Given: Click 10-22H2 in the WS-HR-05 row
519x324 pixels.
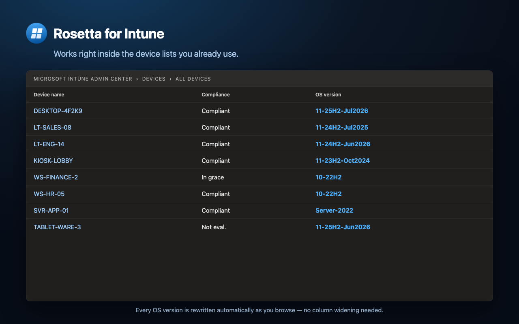Looking at the screenshot, I should [x=328, y=194].
